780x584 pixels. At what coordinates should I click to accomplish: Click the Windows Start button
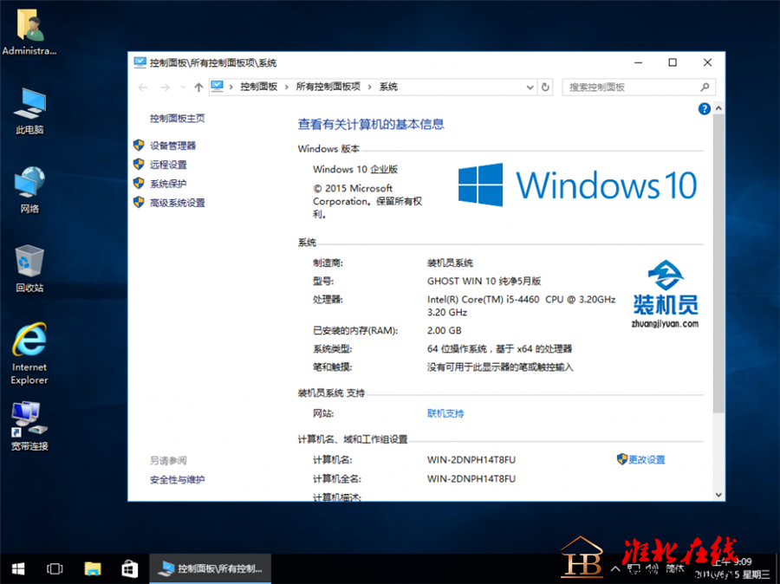tap(18, 568)
